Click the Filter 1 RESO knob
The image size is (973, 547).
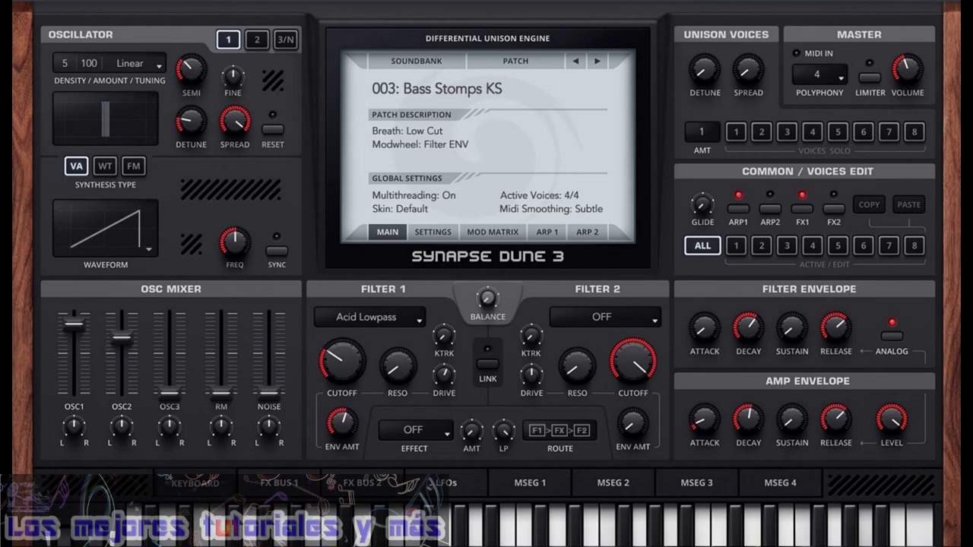397,367
